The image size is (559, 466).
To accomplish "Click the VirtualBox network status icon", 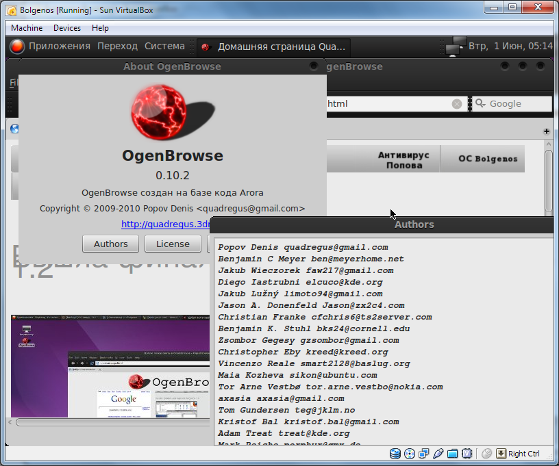I will [x=424, y=454].
